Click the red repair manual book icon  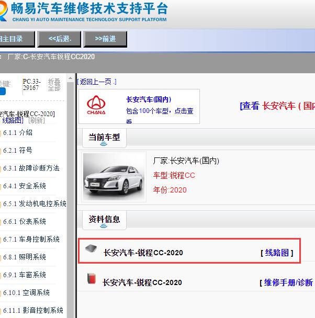pyautogui.click(x=91, y=278)
